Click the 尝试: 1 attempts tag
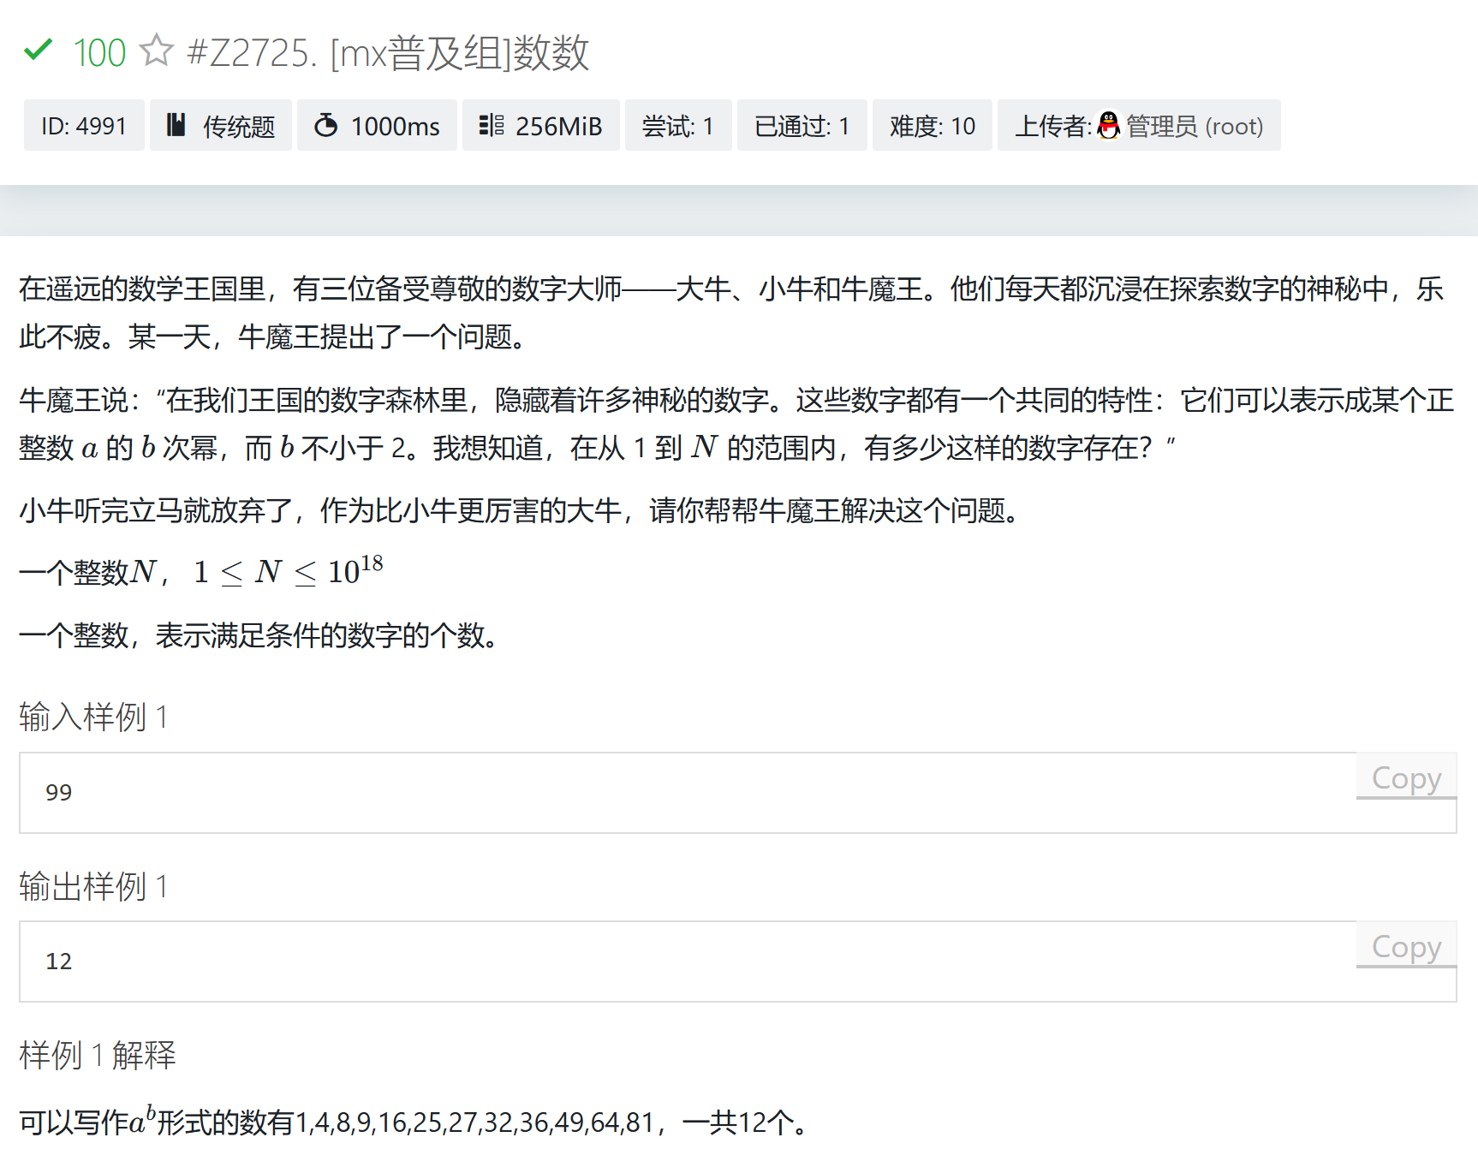The height and width of the screenshot is (1161, 1478). (678, 125)
